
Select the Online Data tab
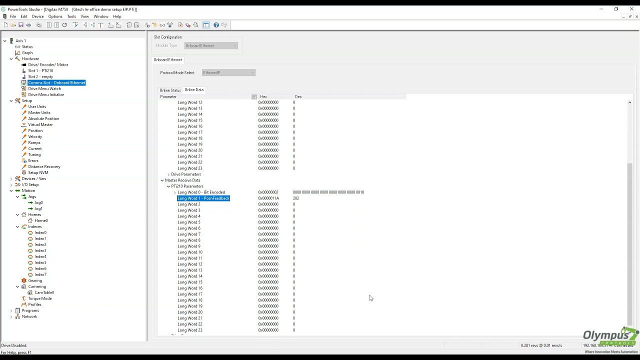(x=194, y=90)
